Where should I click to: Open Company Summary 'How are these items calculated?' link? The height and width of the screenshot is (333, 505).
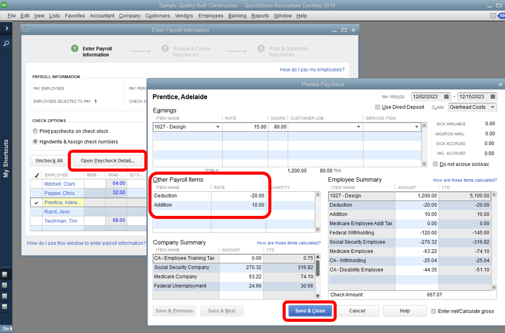pos(289,243)
